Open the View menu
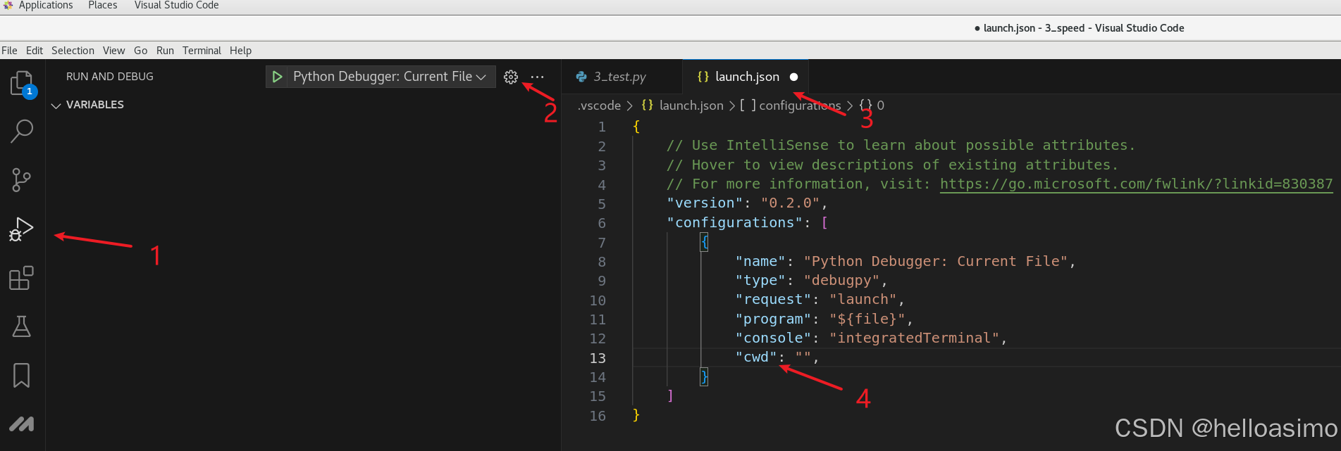The image size is (1341, 451). 113,51
